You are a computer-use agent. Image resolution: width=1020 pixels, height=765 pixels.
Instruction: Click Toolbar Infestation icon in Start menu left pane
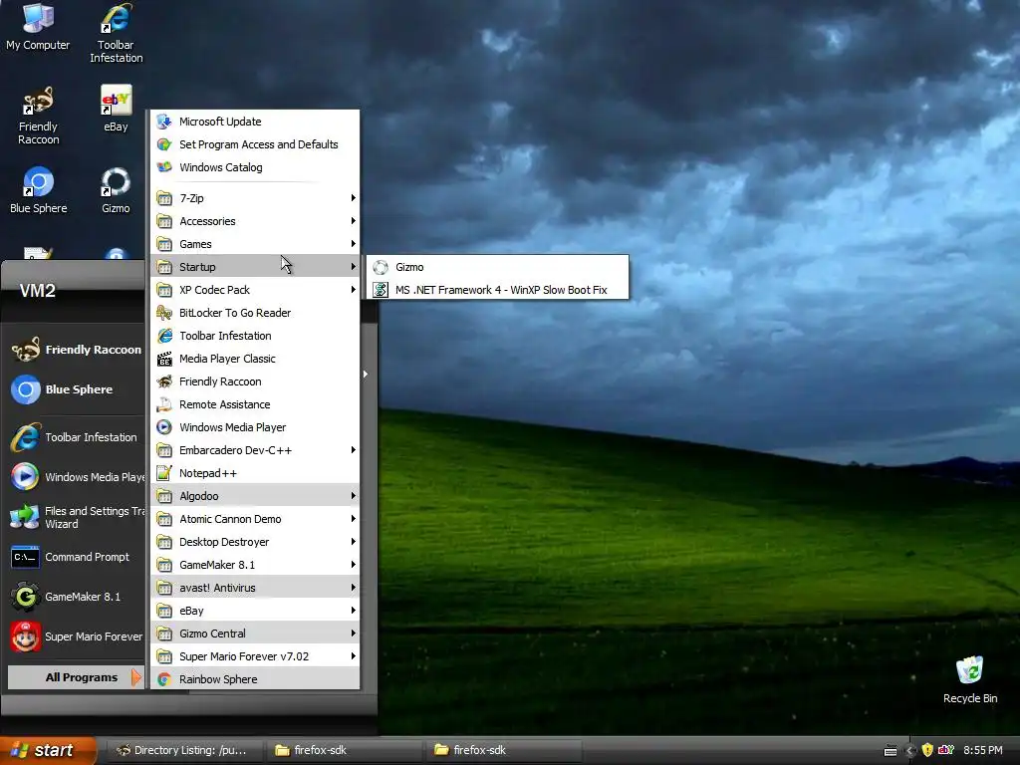25,437
